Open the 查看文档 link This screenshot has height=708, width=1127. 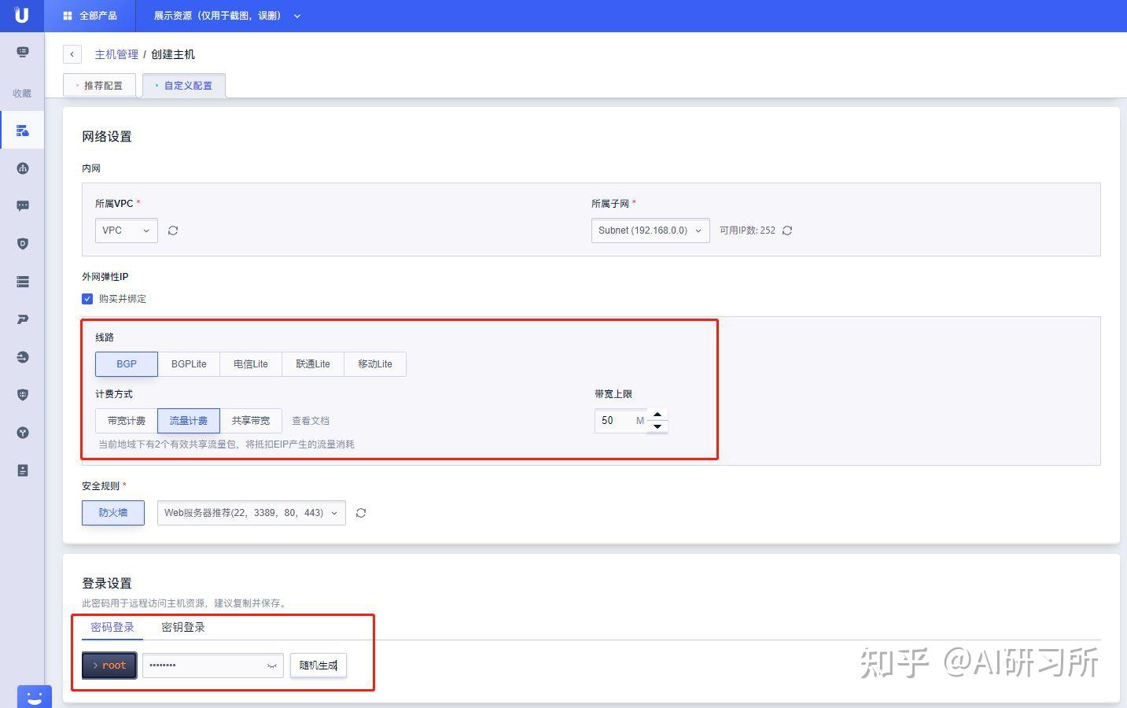tap(311, 420)
